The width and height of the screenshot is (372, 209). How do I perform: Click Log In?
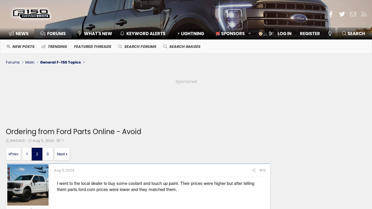pyautogui.click(x=285, y=33)
